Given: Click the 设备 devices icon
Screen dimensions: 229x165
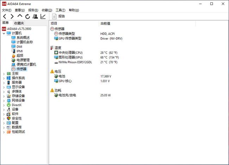Looking at the screenshot, I should (9, 109).
